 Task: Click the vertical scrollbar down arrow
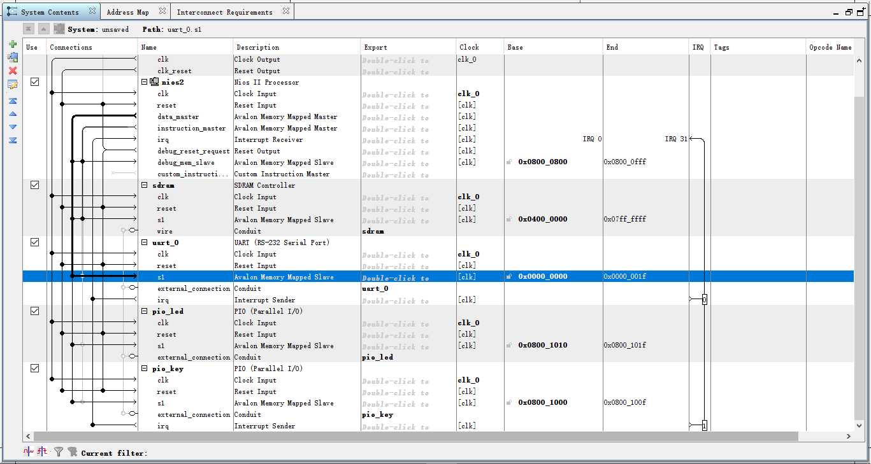pyautogui.click(x=860, y=425)
